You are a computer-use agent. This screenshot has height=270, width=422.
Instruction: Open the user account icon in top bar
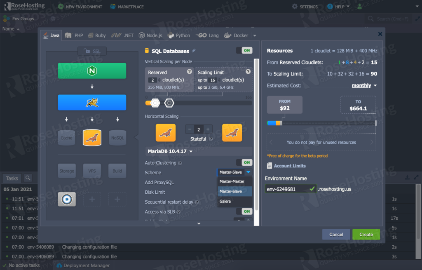tap(359, 7)
